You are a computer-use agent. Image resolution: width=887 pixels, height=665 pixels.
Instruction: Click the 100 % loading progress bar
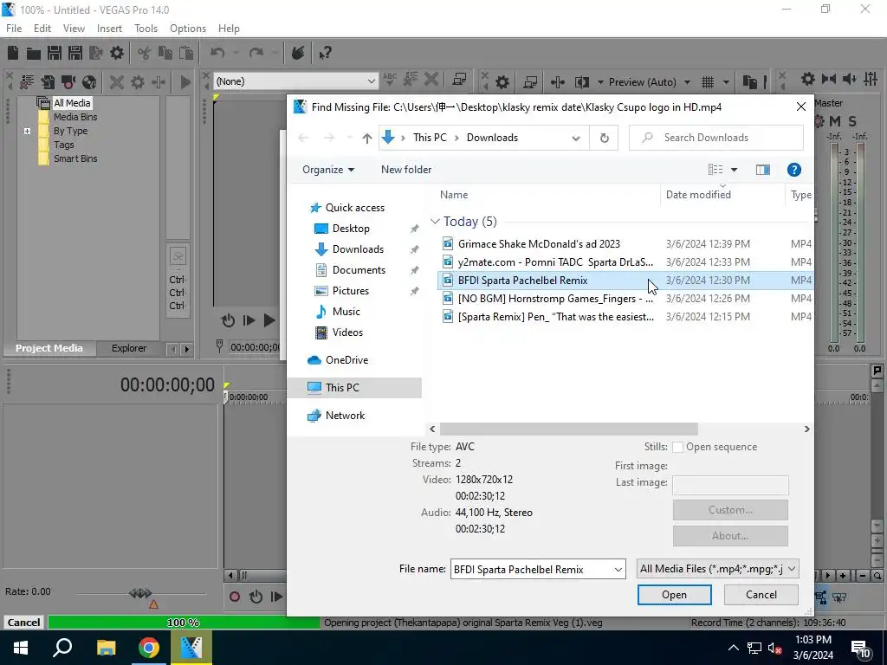point(184,623)
